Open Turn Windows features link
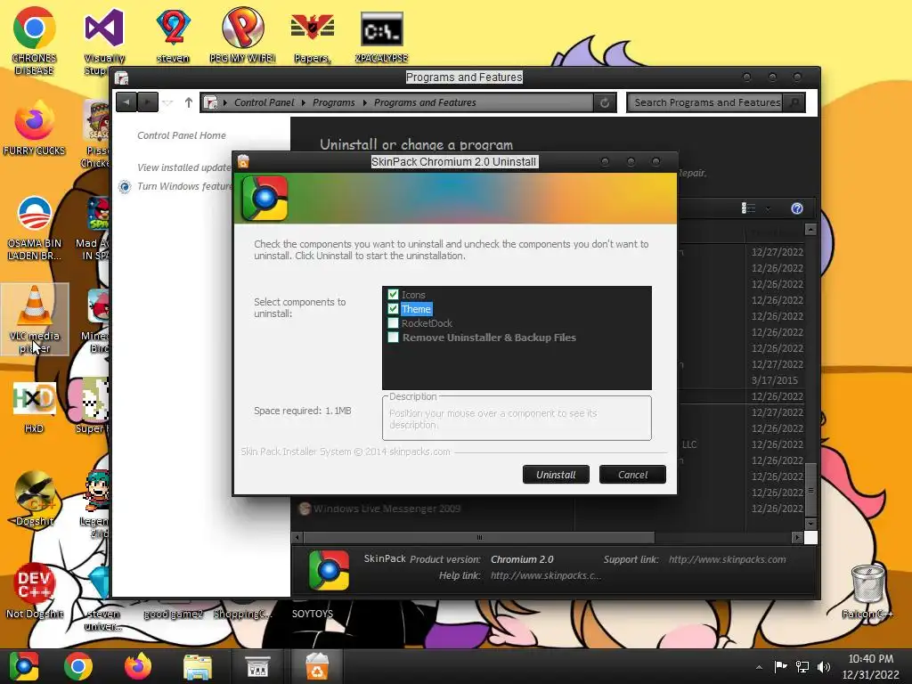This screenshot has width=912, height=684. pyautogui.click(x=184, y=186)
